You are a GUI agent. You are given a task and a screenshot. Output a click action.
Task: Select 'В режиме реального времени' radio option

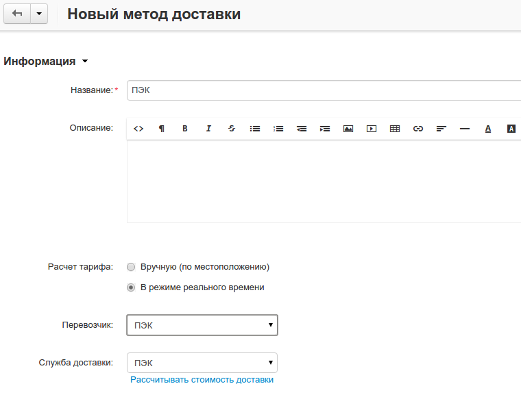(132, 287)
